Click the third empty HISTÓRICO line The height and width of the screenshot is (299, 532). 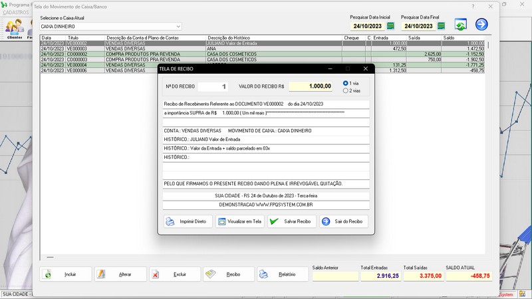(266, 157)
